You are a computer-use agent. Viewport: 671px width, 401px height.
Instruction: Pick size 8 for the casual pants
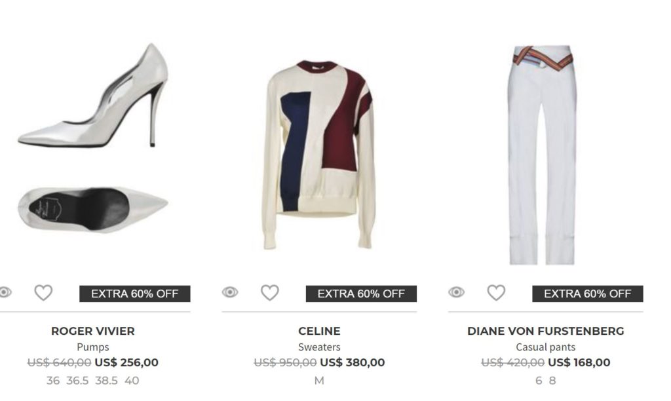552,380
